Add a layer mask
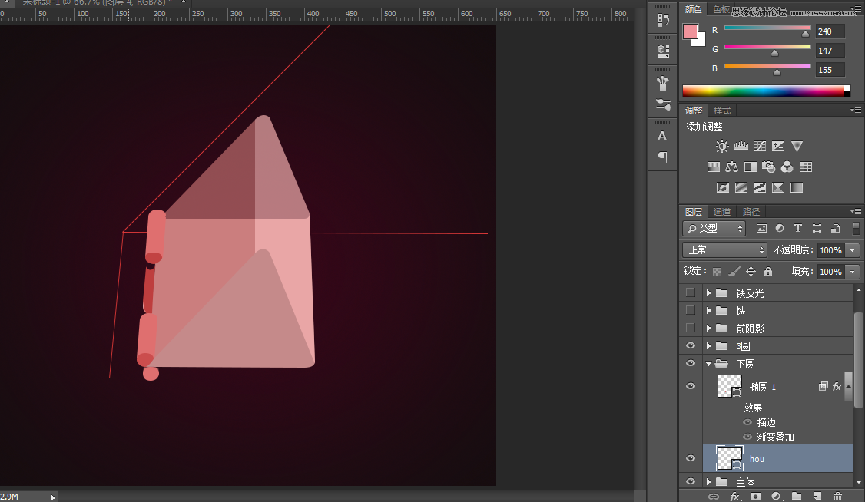 pos(755,497)
